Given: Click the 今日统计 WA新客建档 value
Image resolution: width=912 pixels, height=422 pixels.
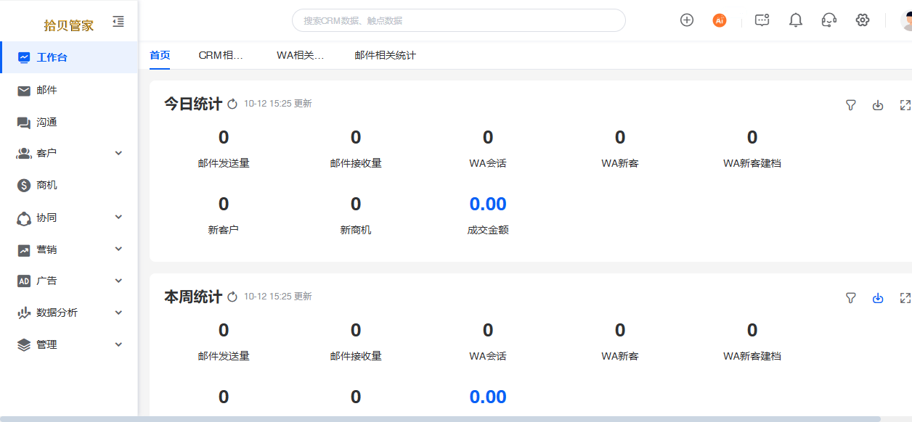Looking at the screenshot, I should pos(752,137).
